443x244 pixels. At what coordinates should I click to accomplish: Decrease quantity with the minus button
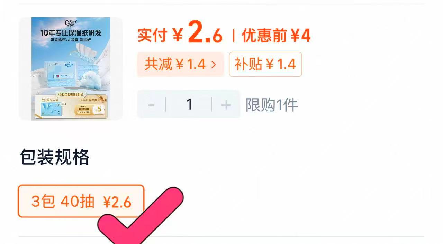tap(151, 105)
